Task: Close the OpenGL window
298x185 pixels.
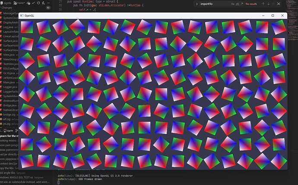Action: click(282, 15)
